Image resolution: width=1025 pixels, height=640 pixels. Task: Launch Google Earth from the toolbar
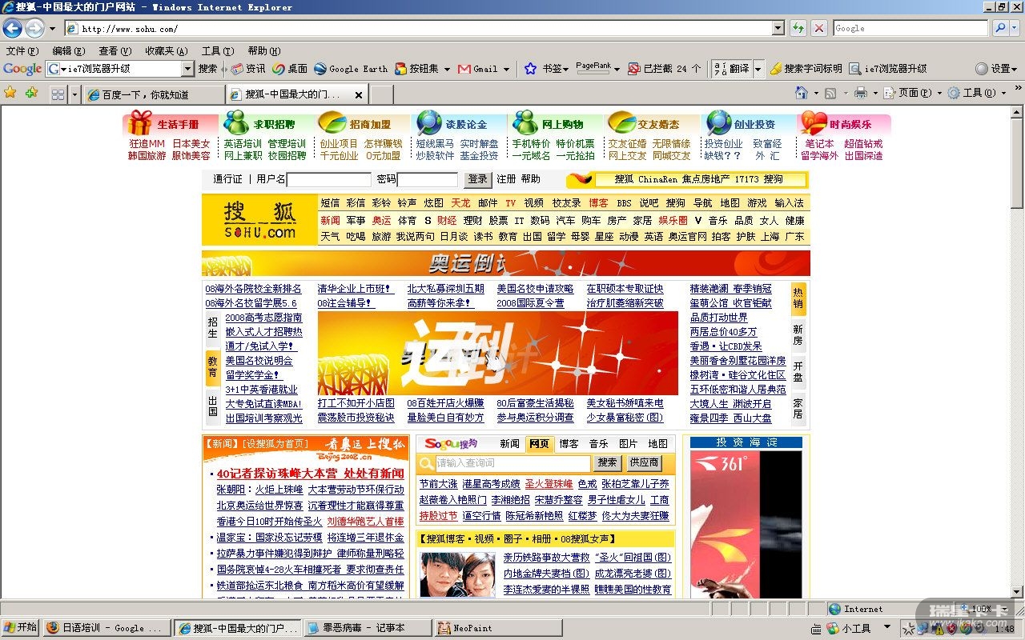pyautogui.click(x=351, y=69)
